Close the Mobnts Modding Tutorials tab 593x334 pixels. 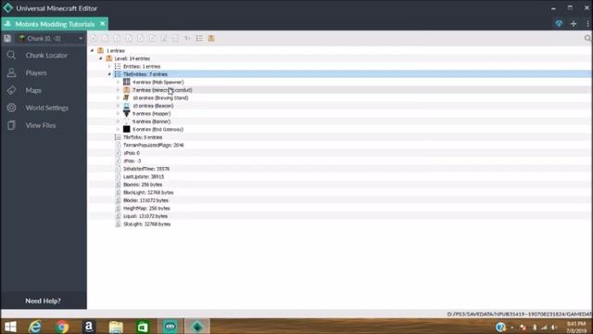103,23
